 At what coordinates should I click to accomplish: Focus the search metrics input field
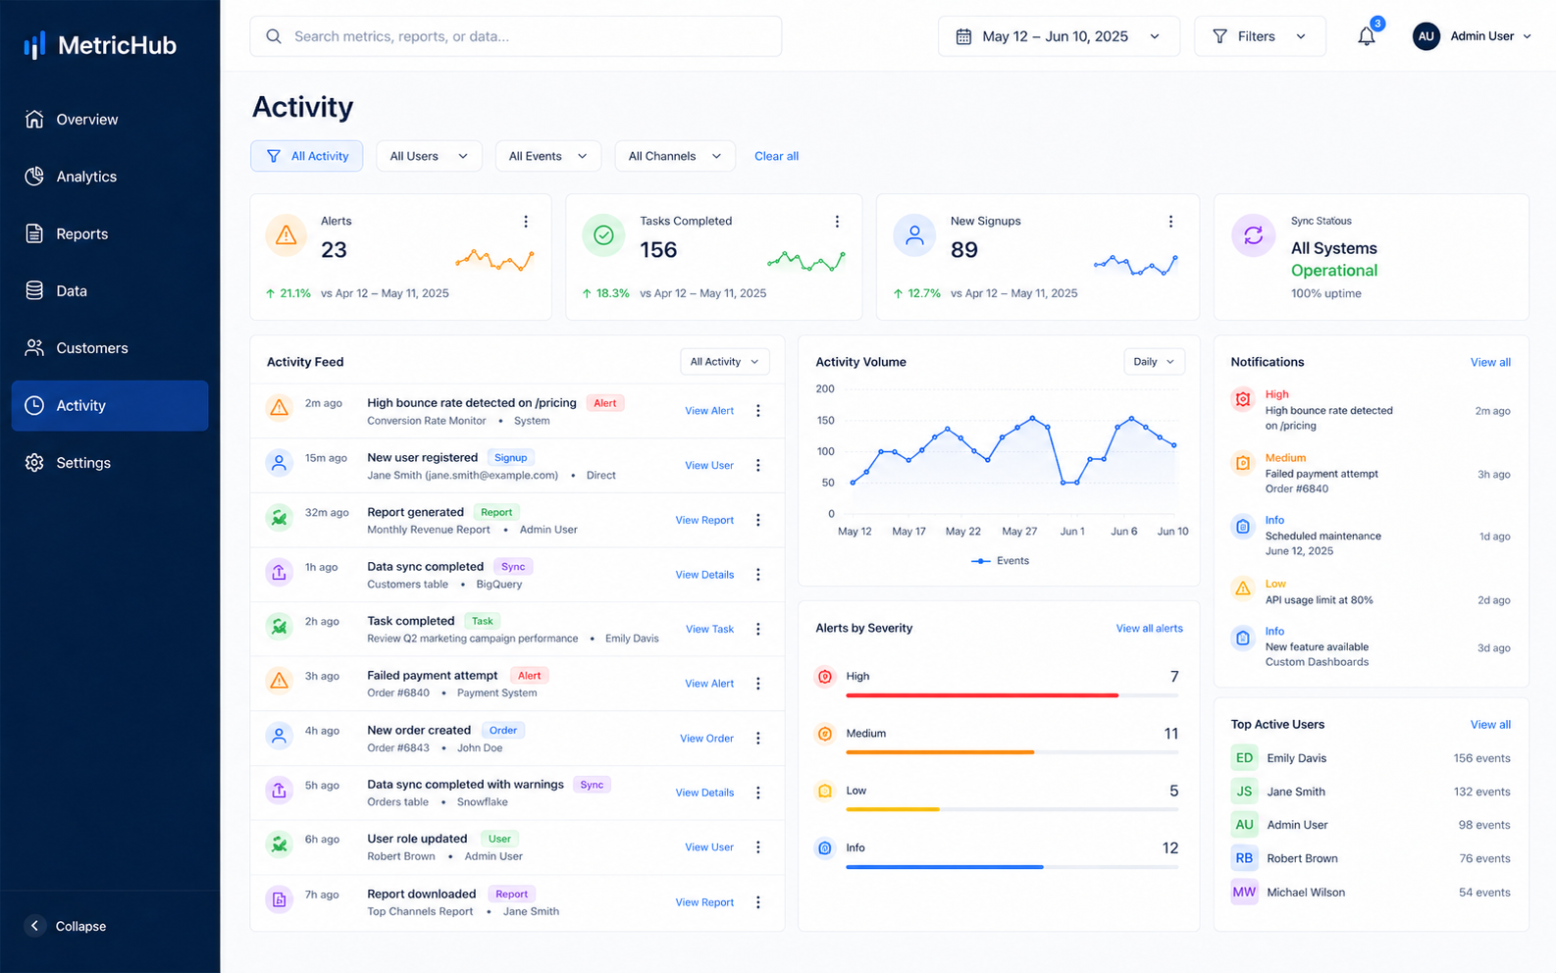[516, 36]
